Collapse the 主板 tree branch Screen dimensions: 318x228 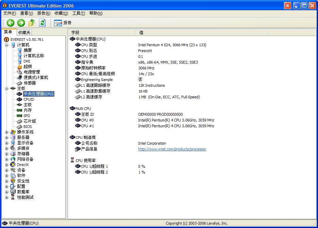point(7,88)
